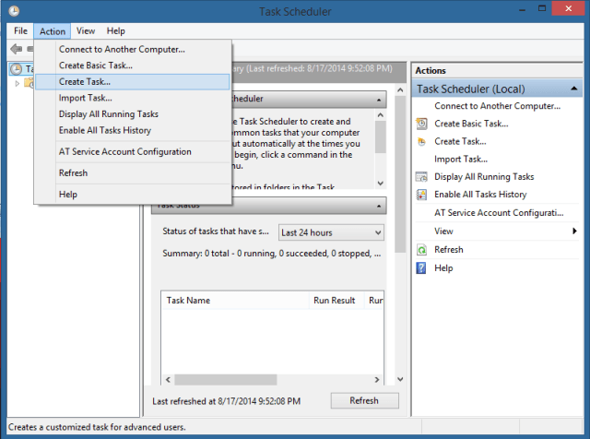This screenshot has height=439, width=590.
Task: Click the Run Result column header
Action: [336, 301]
